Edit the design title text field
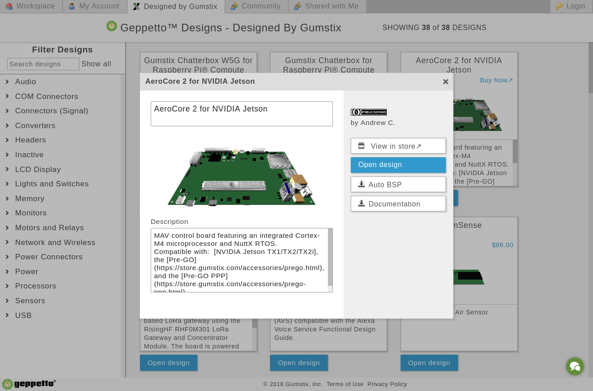Screen dimensions: 593x391 point(242,114)
